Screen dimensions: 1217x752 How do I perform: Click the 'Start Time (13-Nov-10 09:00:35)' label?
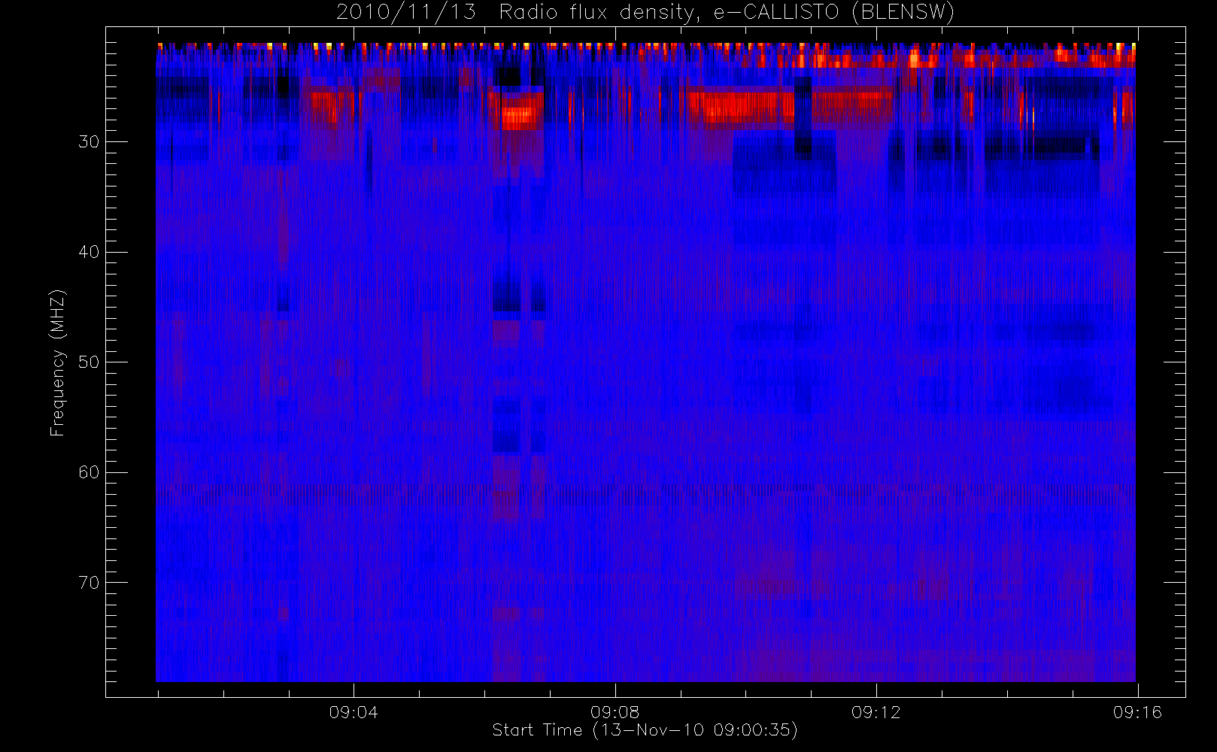click(x=645, y=730)
